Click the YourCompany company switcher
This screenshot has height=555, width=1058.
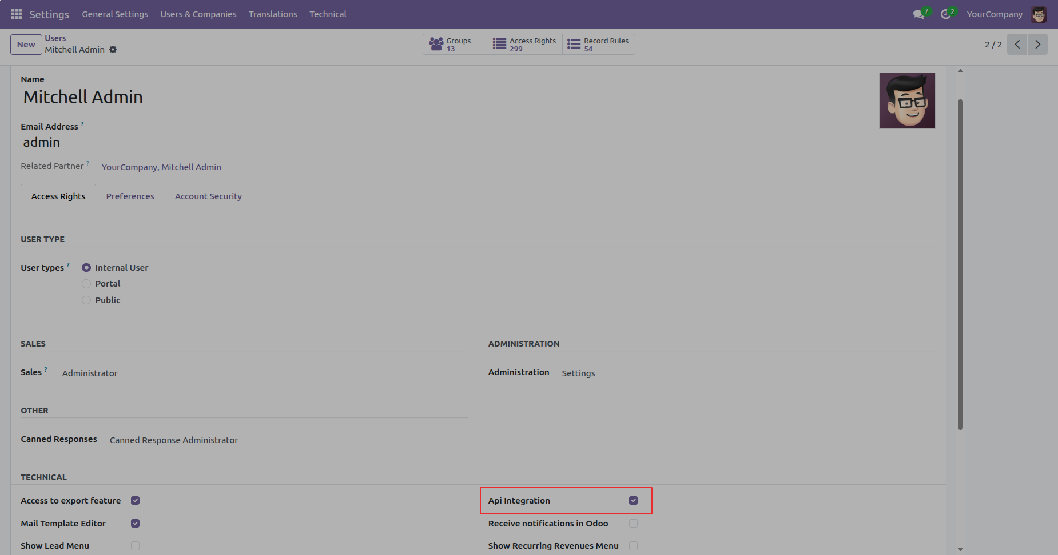click(x=995, y=14)
